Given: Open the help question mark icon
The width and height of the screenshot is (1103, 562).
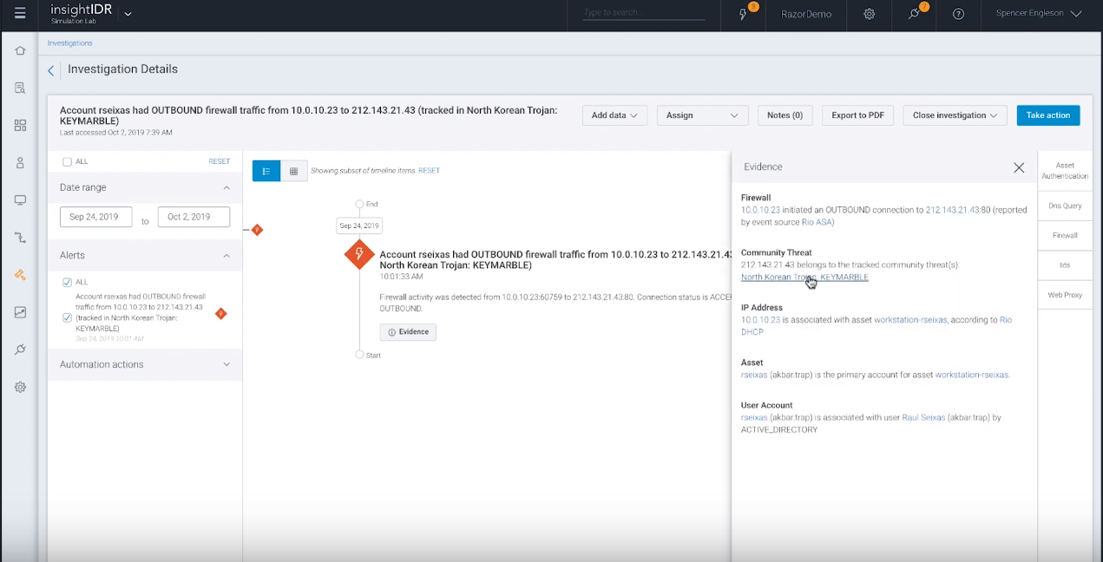Looking at the screenshot, I should click(958, 14).
